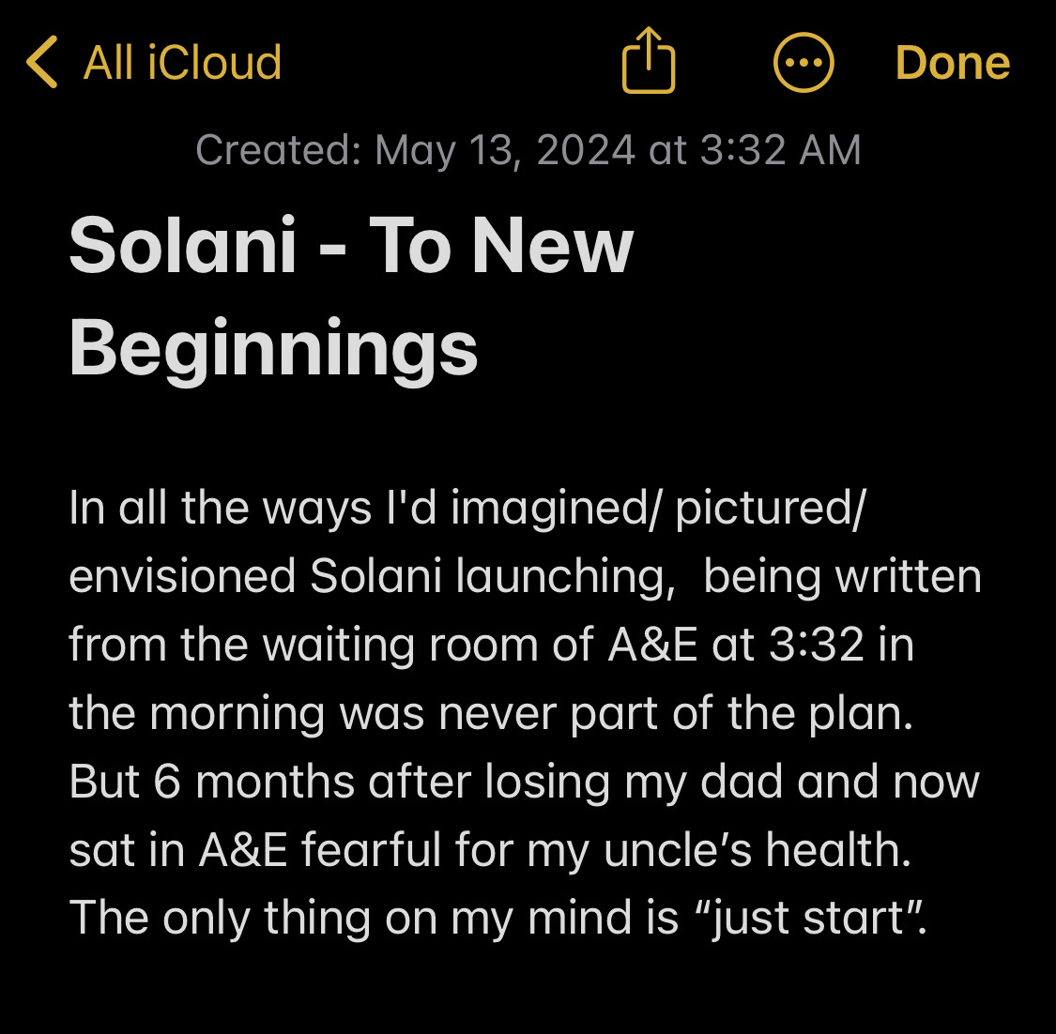This screenshot has height=1034, width=1056.
Task: Click on 'envisioned Solani launching' text
Action: (373, 577)
